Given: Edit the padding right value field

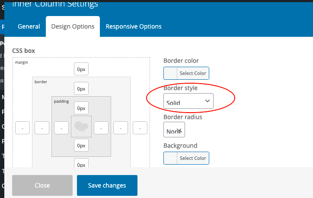Looking at the screenshot, I should (x=101, y=128).
